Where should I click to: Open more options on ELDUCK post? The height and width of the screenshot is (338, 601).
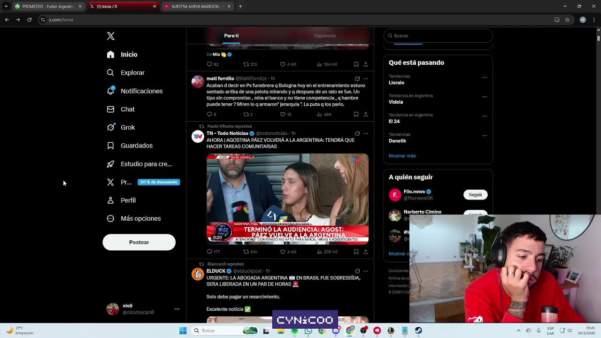coord(366,271)
